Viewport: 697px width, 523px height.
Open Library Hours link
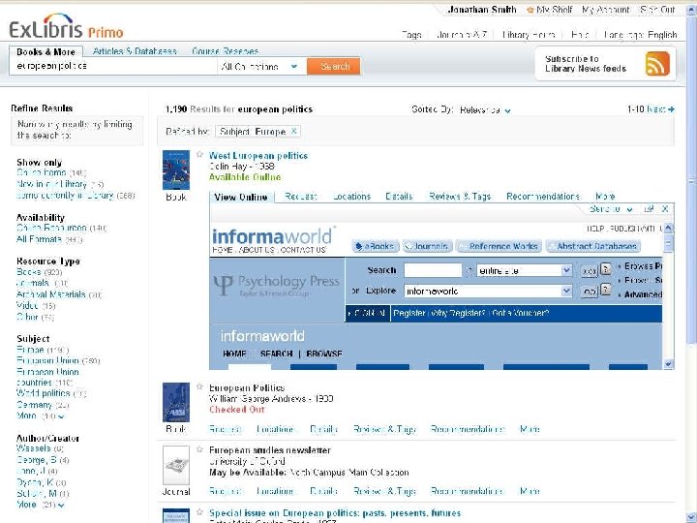(x=529, y=34)
